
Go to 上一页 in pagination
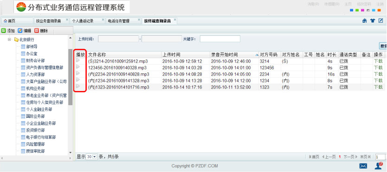329,157
